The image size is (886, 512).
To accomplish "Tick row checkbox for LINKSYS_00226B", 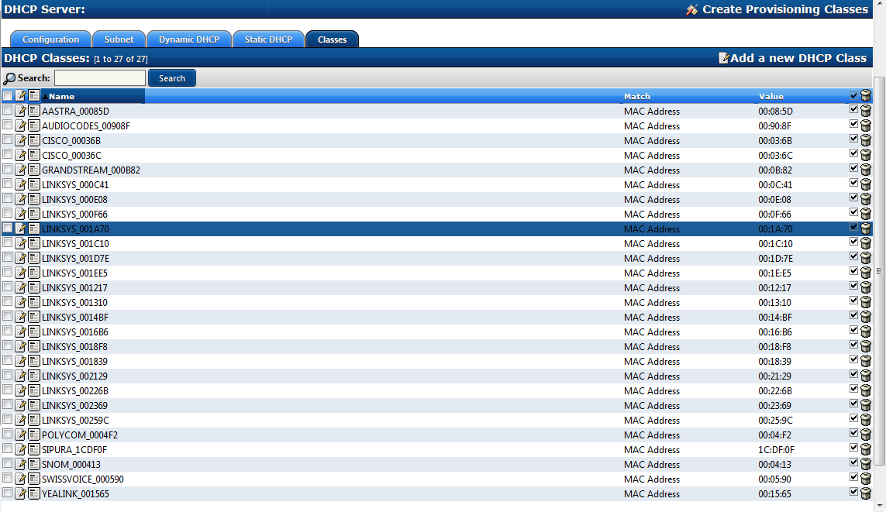I will point(7,390).
